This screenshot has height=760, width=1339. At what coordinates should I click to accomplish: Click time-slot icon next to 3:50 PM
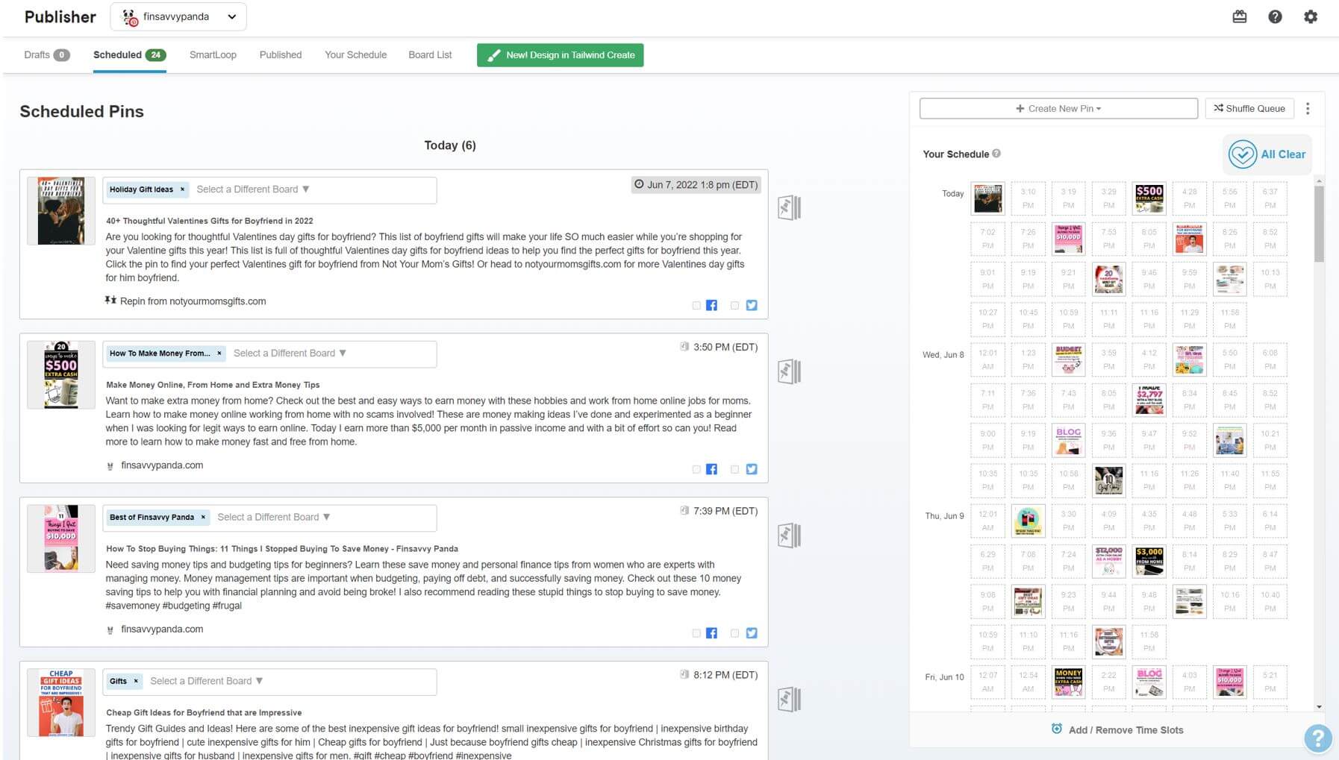pyautogui.click(x=684, y=347)
